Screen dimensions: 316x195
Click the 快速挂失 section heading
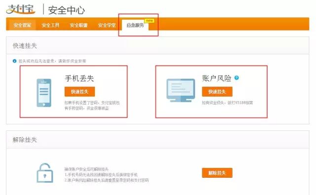pyautogui.click(x=25, y=46)
